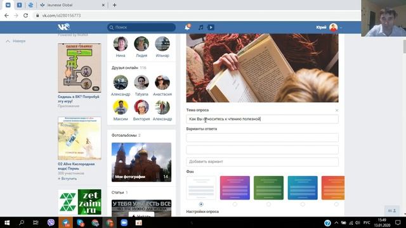
Task: Focus the Поиск search field
Action: 141,27
